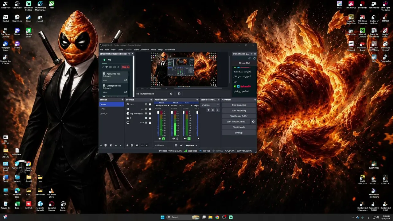The image size is (393, 221).
Task: Add a new source with the plus icon
Action: (x=127, y=145)
